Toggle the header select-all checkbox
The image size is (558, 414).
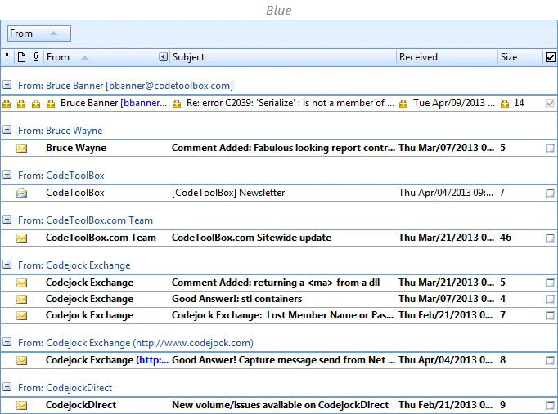coord(550,57)
